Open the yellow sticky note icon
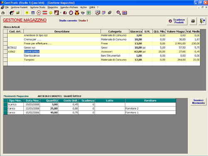The image size is (208, 156). coord(51,13)
